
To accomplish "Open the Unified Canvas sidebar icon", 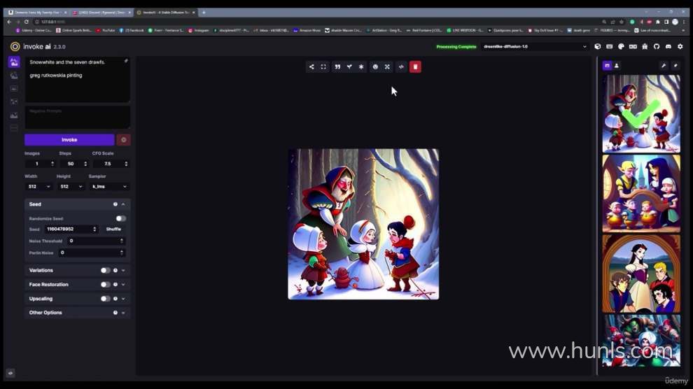I will (x=14, y=89).
